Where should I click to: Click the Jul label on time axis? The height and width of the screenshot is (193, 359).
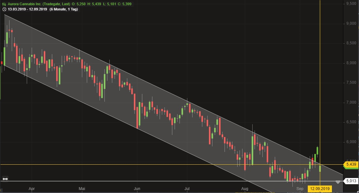tap(187, 189)
